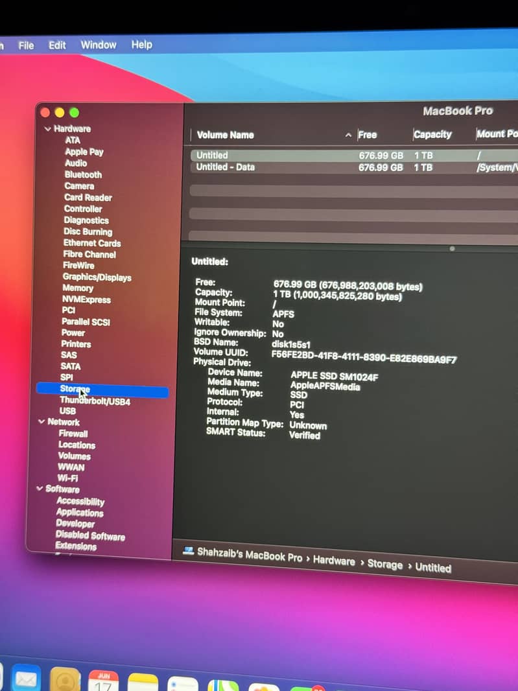Select Graphics/Displays in the sidebar
518x691 pixels.
[97, 277]
